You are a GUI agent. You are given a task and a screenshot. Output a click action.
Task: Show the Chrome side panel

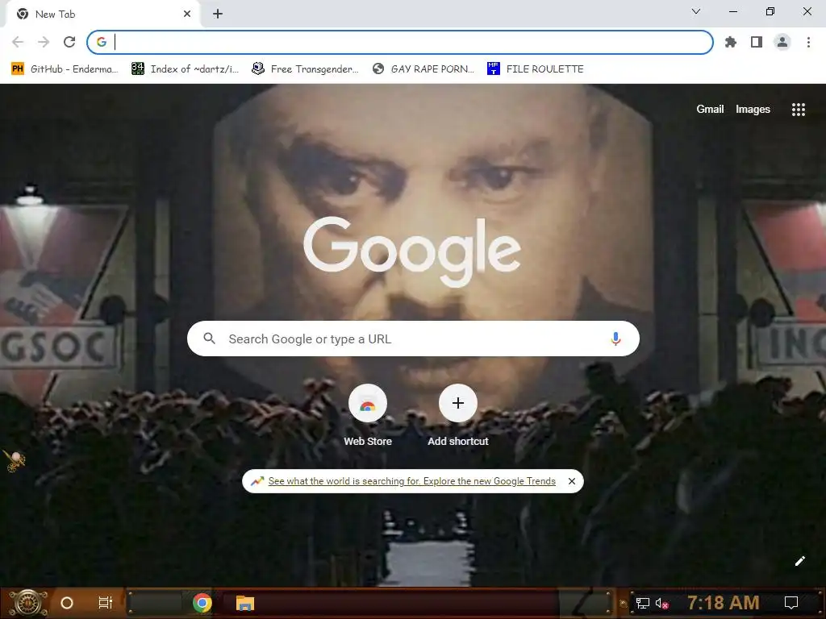(x=757, y=42)
